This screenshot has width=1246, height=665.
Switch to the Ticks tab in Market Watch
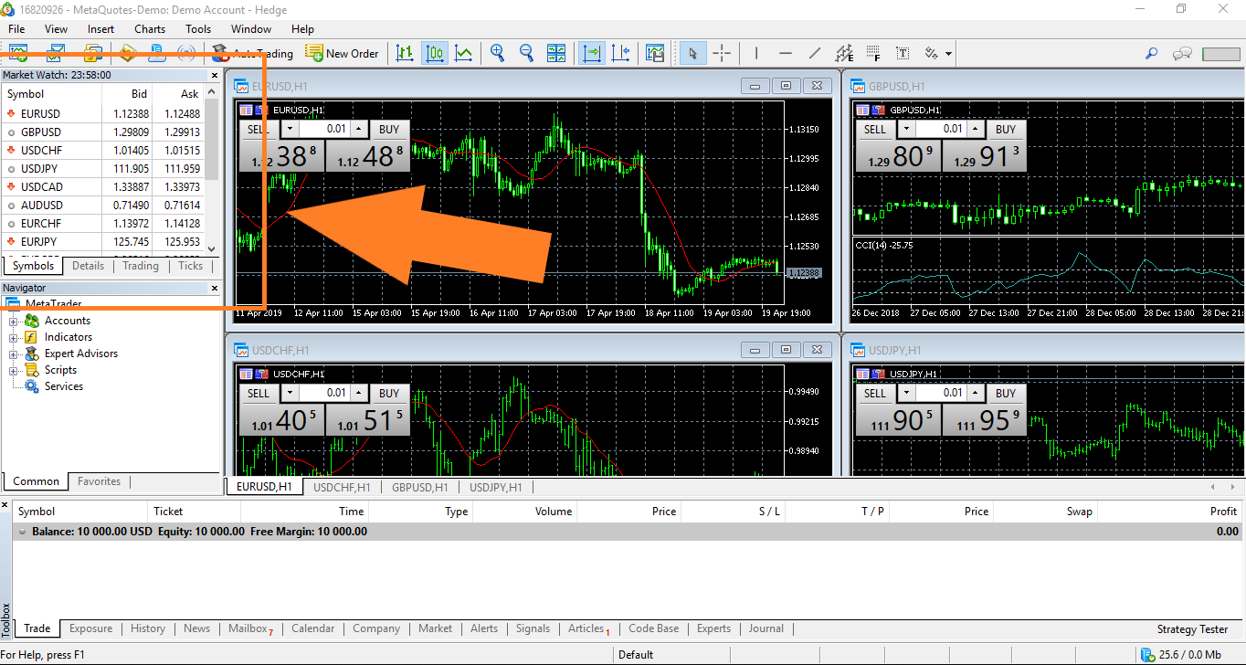click(x=191, y=266)
